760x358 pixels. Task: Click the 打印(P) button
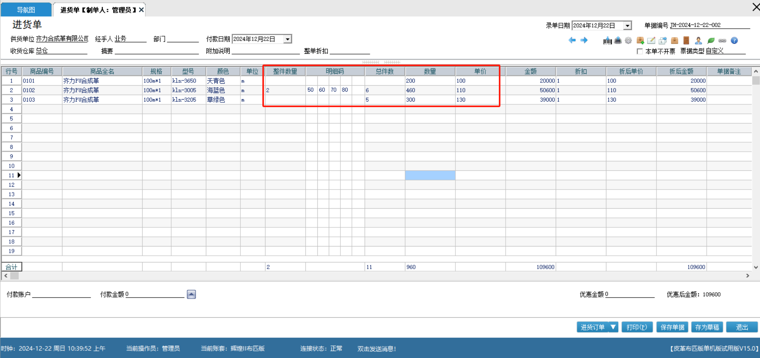coord(637,327)
